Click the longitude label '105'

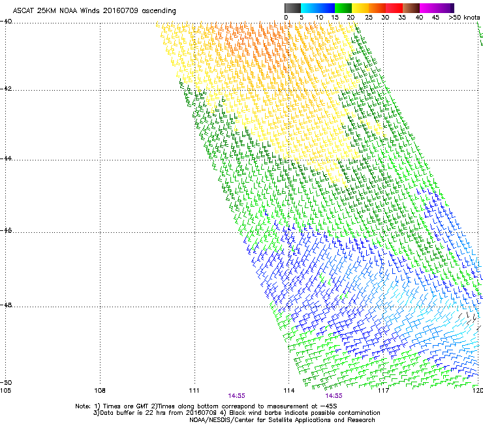[5, 391]
